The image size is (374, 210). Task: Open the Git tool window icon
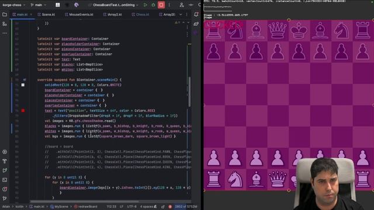[5, 198]
